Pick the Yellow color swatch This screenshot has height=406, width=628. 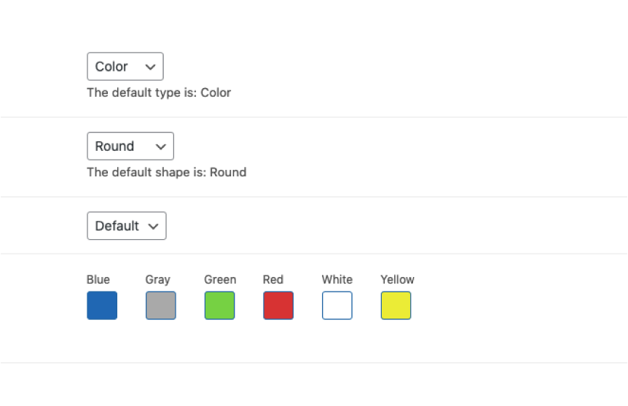coord(396,305)
